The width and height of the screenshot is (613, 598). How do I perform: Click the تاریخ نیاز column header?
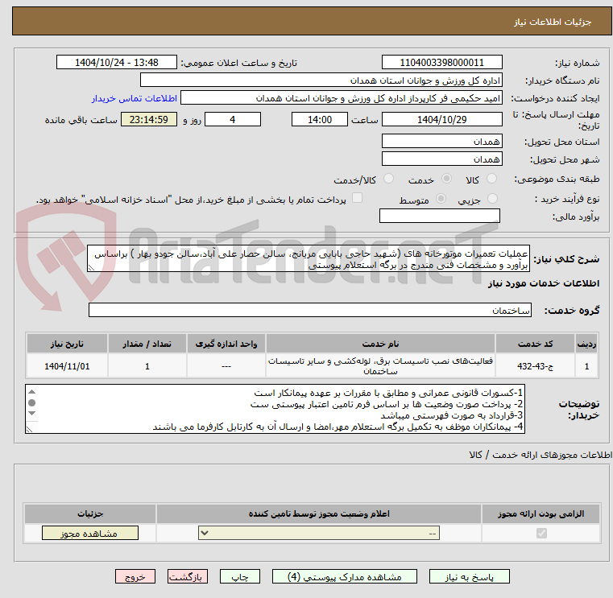pyautogui.click(x=67, y=344)
